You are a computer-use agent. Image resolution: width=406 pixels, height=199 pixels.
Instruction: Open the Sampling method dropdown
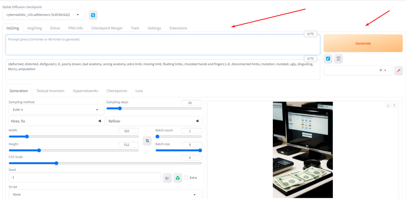[56, 110]
